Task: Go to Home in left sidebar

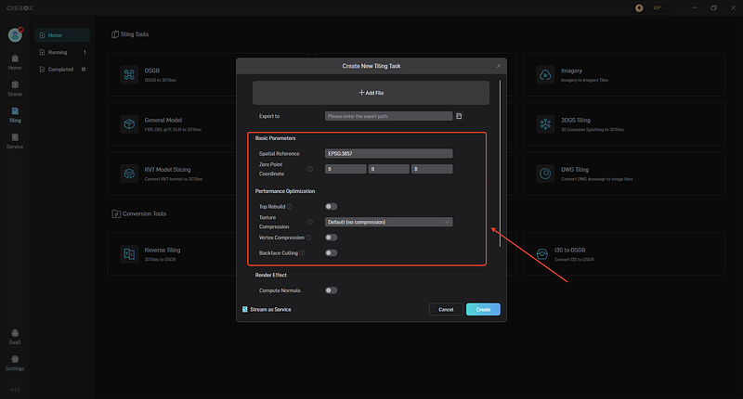Action: (x=15, y=62)
